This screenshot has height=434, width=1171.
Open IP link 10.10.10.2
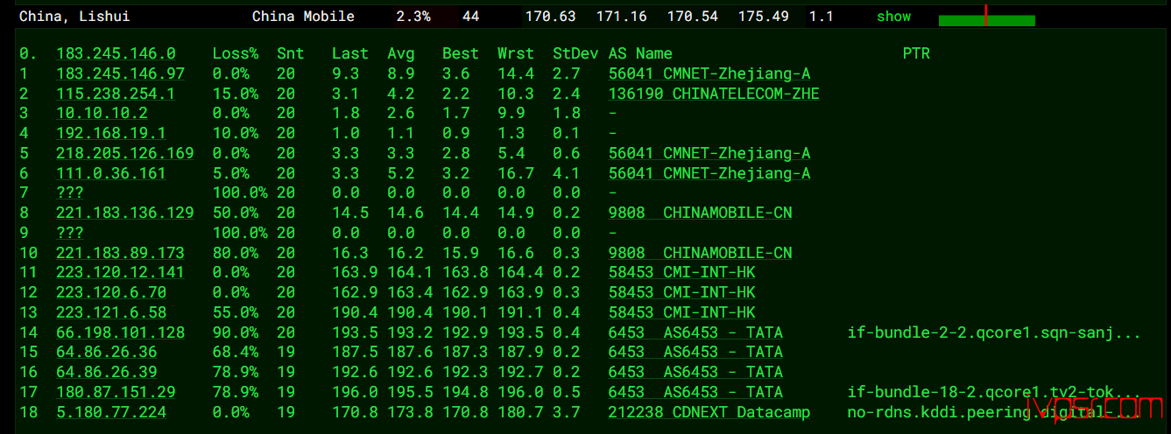(102, 113)
